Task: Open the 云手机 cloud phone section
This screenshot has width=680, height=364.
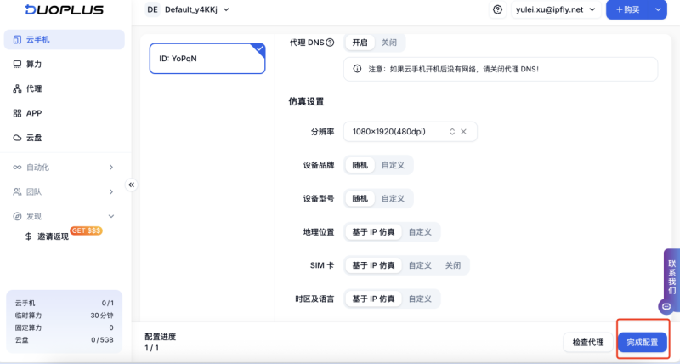Action: [65, 40]
